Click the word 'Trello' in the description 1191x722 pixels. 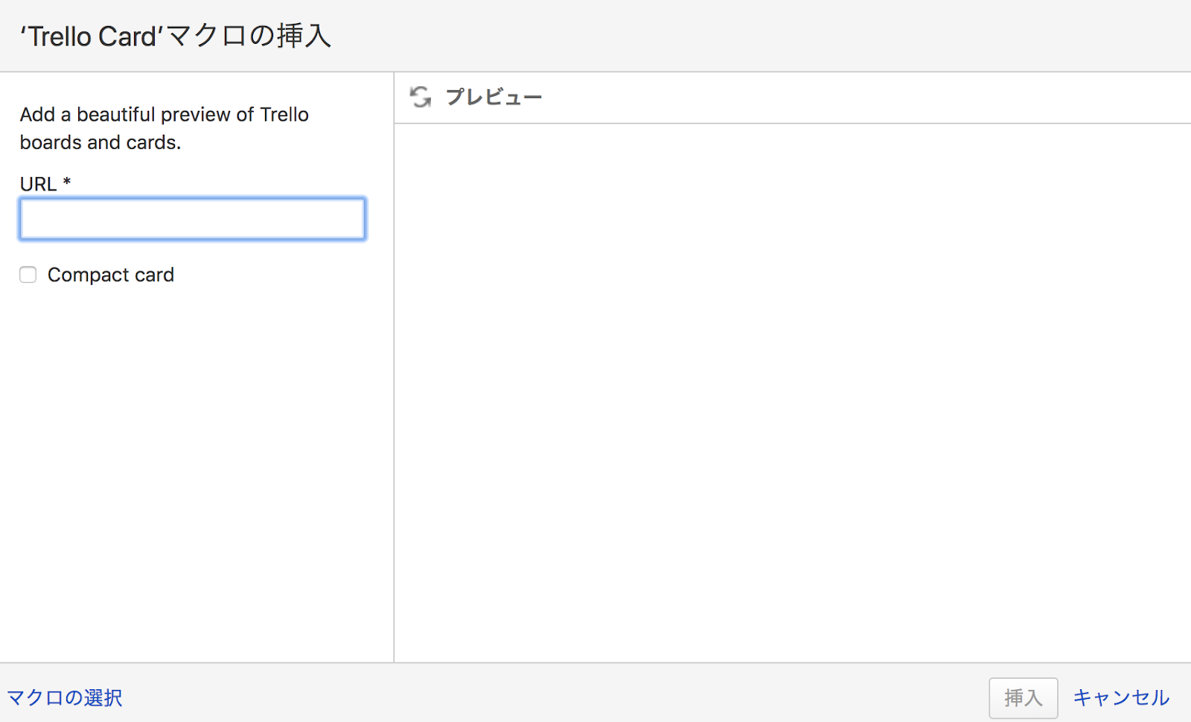coord(284,115)
